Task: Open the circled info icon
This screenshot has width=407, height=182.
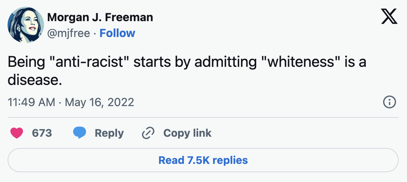Action: [x=390, y=102]
